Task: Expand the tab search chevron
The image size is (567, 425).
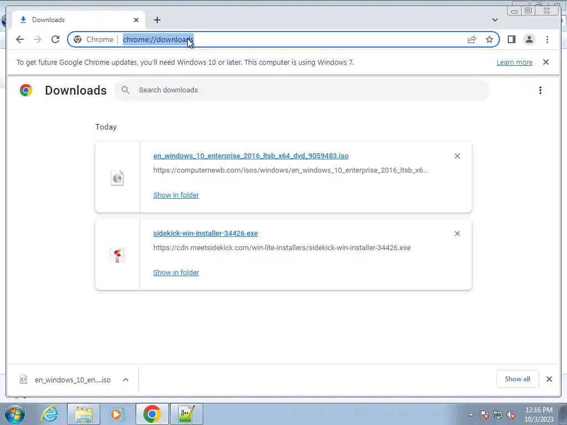Action: 494,20
